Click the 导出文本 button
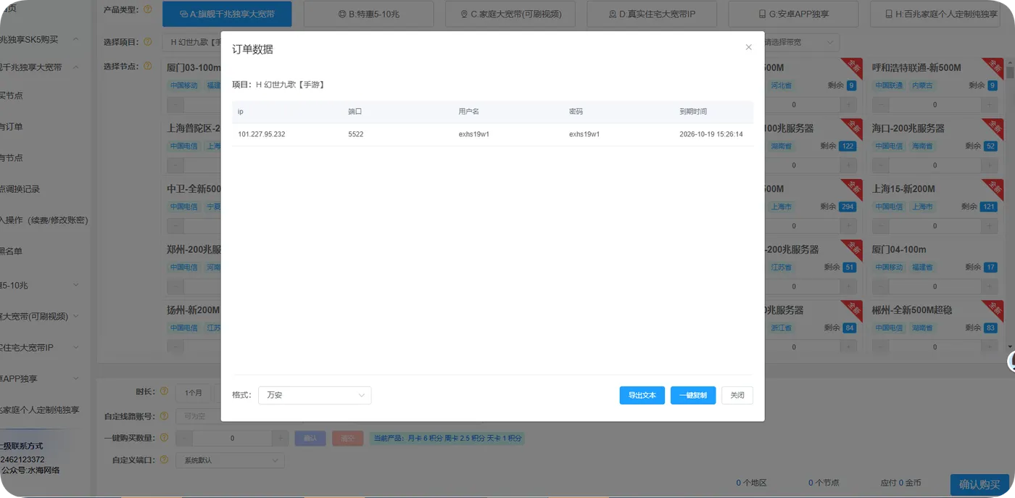This screenshot has height=498, width=1015. tap(642, 395)
